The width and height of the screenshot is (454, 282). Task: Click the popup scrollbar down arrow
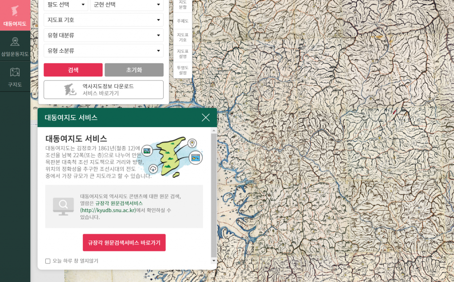214,261
